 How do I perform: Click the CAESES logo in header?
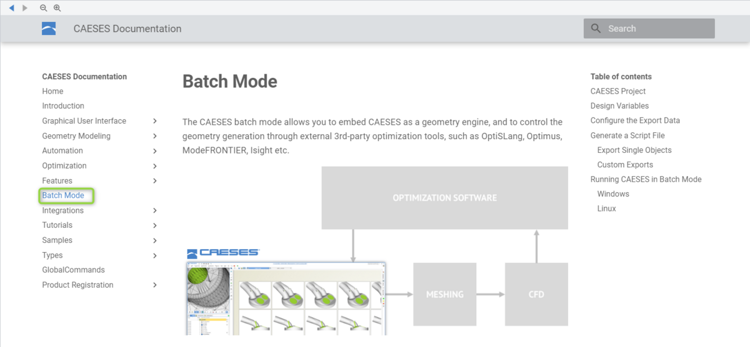[49, 29]
